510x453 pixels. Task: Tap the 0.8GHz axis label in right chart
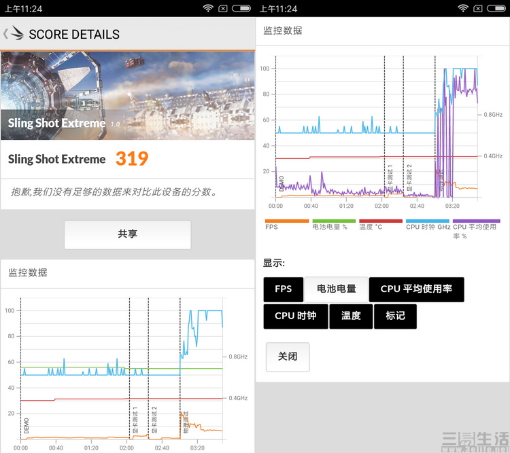click(x=493, y=115)
